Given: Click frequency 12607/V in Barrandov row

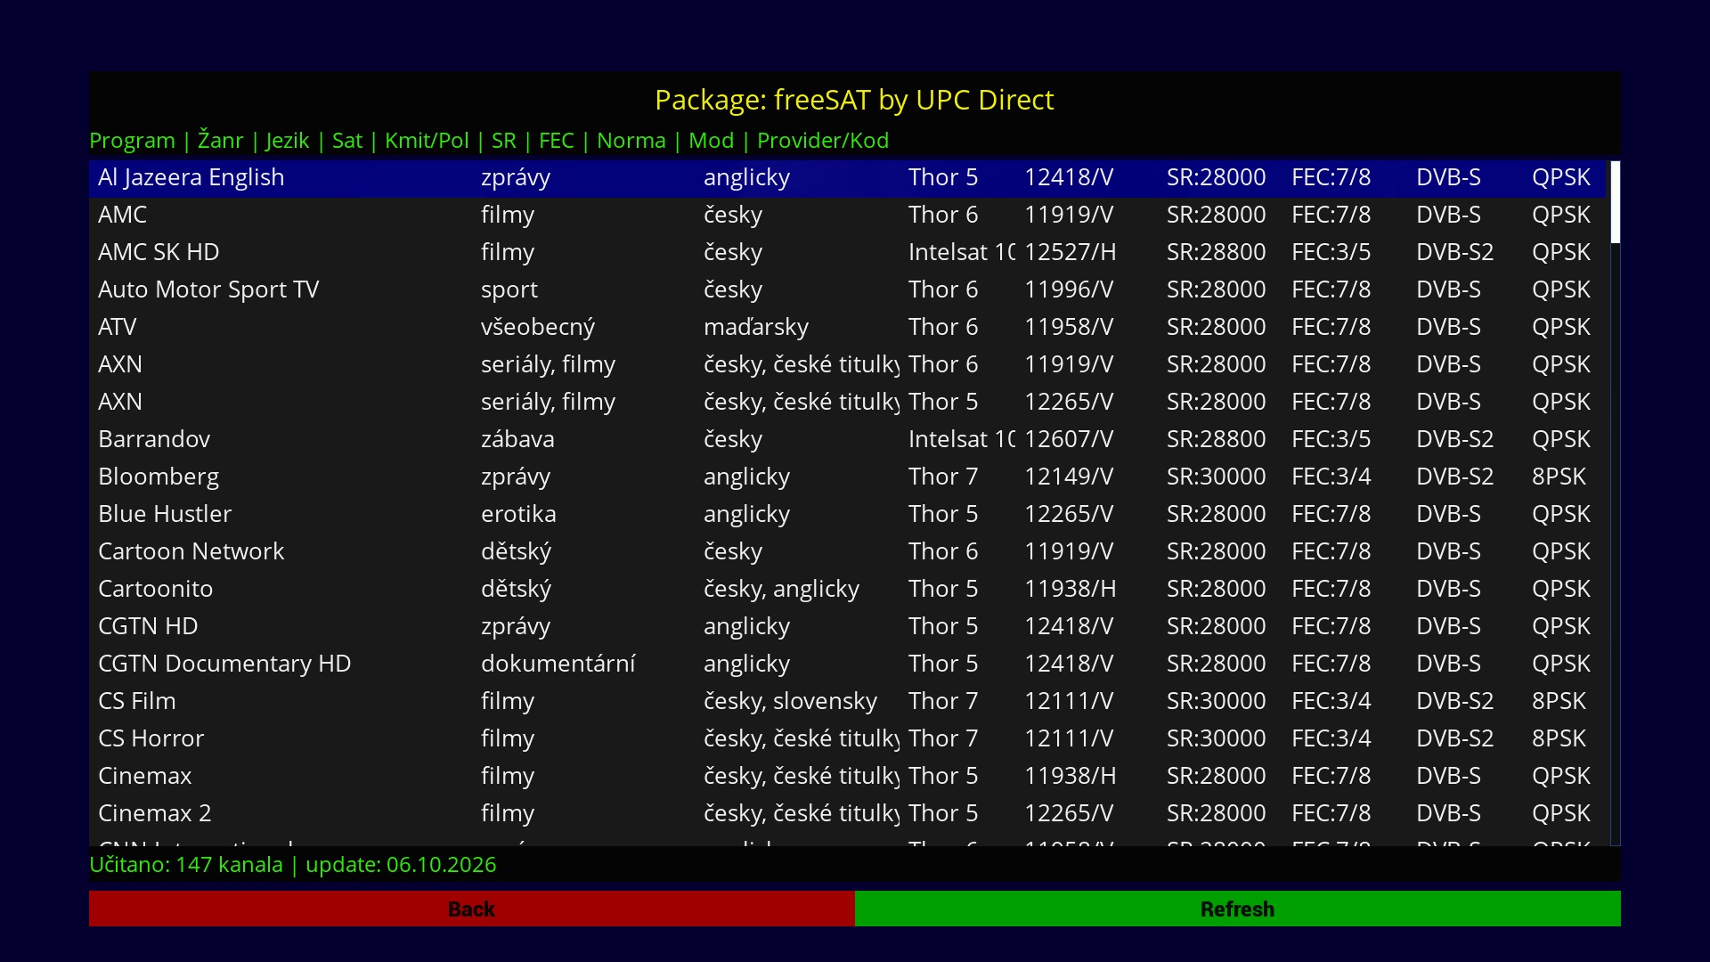Looking at the screenshot, I should (1069, 439).
